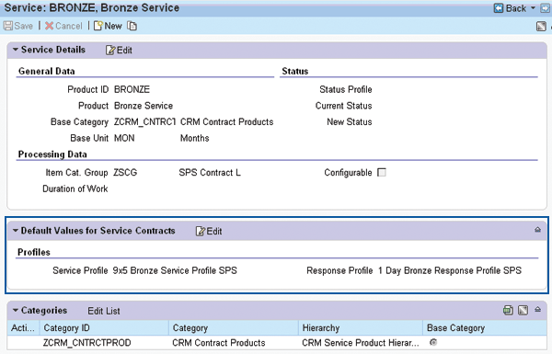Export Categories table to spreadsheet icon
This screenshot has width=552, height=354.
(508, 310)
